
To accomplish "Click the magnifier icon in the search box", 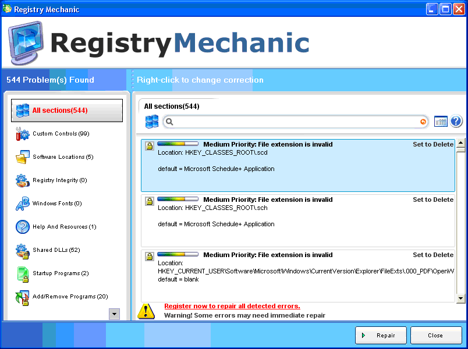I will 169,122.
